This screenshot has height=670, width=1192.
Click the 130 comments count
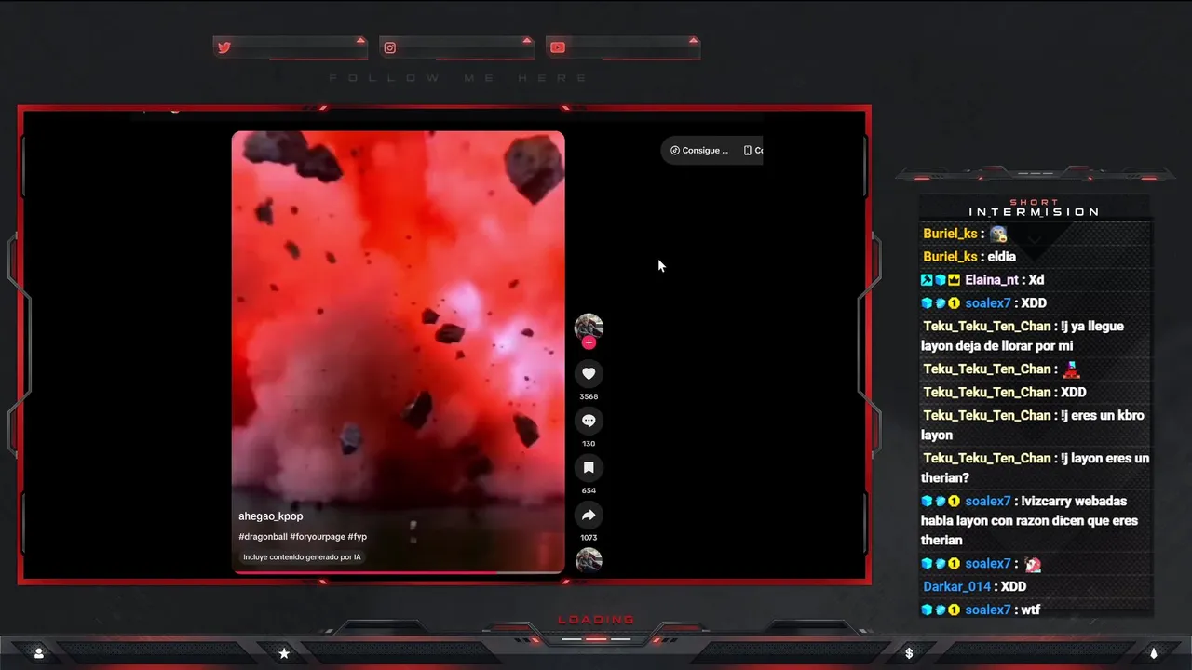[589, 444]
